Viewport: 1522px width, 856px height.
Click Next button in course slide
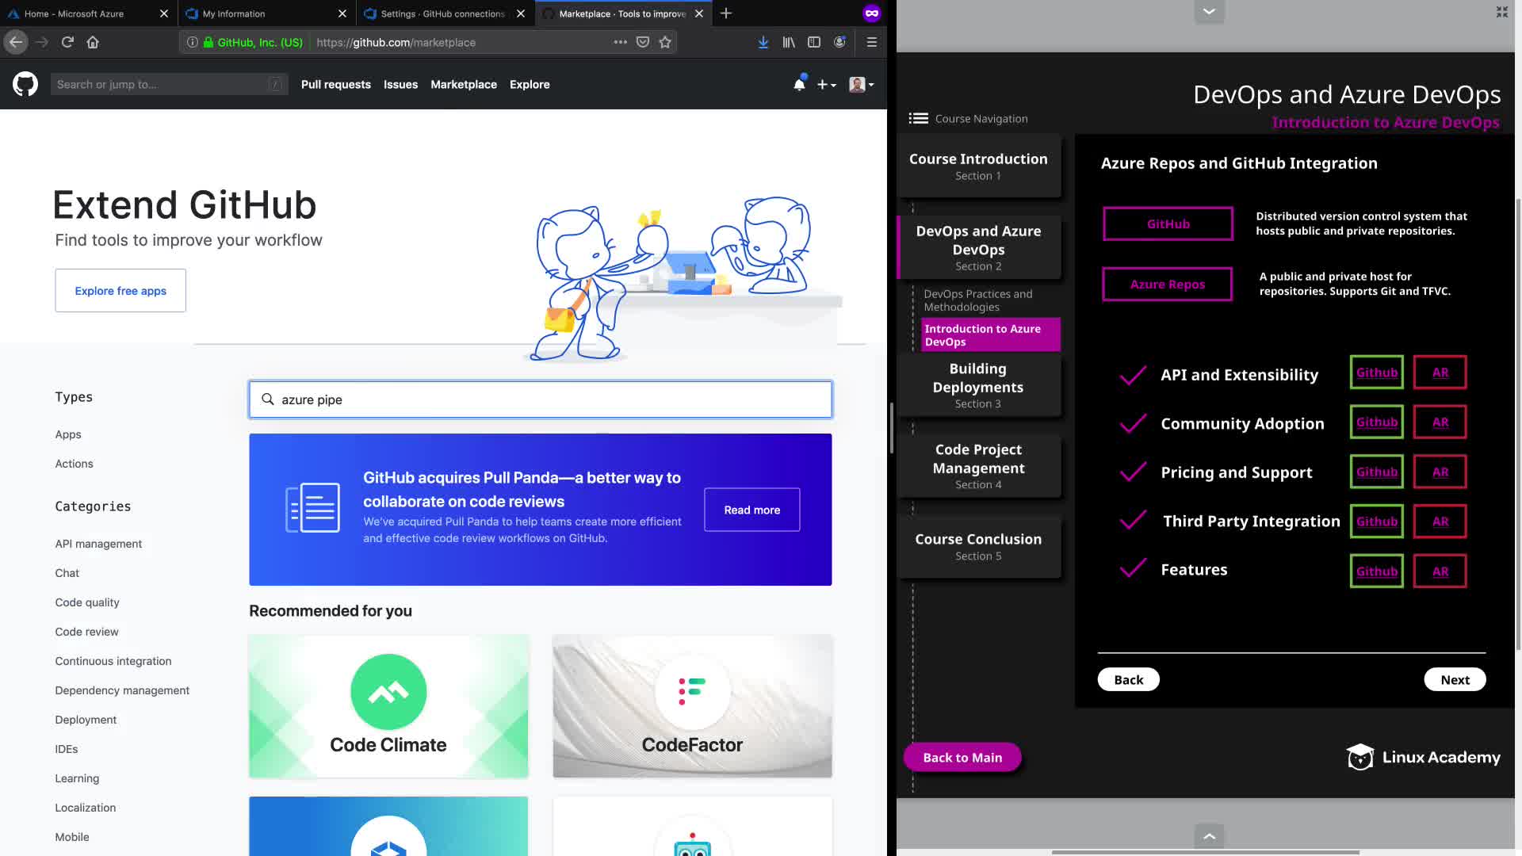[x=1454, y=679]
